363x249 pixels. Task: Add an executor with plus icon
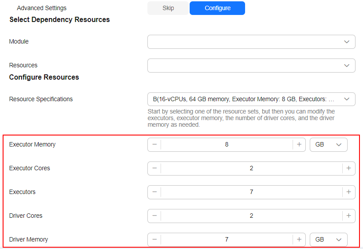click(x=348, y=192)
